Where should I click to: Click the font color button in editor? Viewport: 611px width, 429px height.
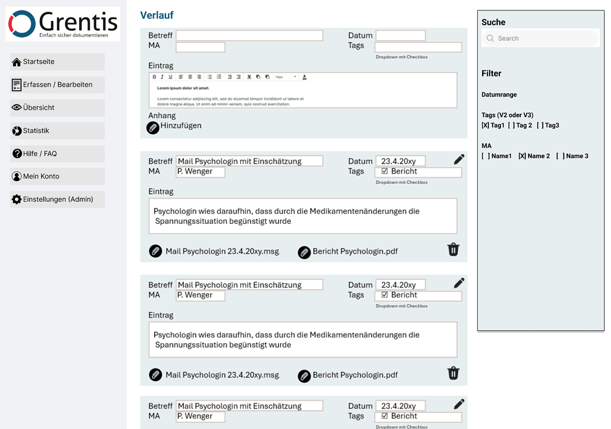[x=304, y=77]
